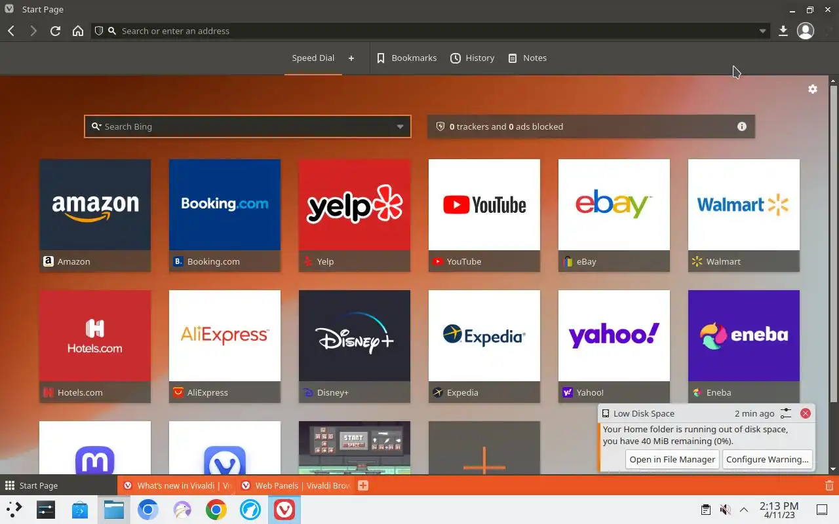Click Configure Warning button

click(x=768, y=459)
